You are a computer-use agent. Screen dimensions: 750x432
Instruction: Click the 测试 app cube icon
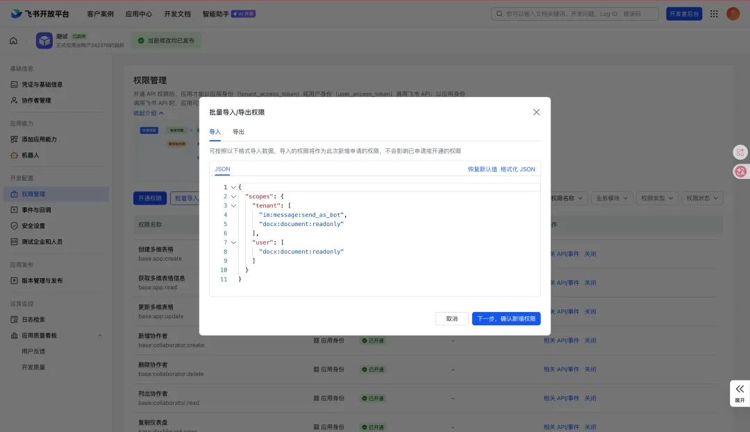(x=44, y=41)
